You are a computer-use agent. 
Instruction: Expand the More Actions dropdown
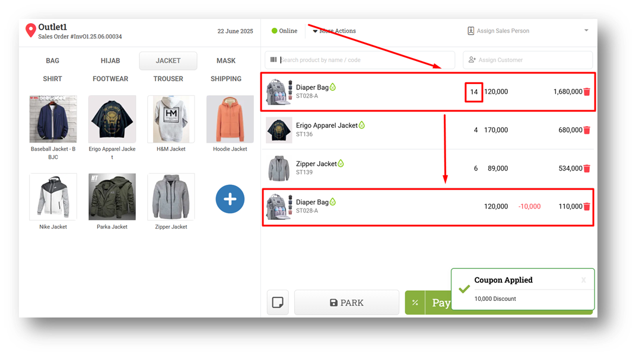point(334,31)
